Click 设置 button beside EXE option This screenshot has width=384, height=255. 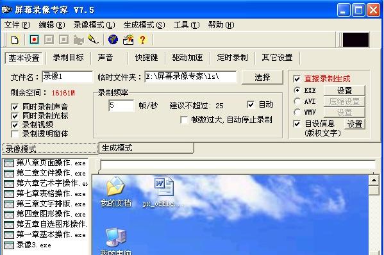(x=344, y=91)
